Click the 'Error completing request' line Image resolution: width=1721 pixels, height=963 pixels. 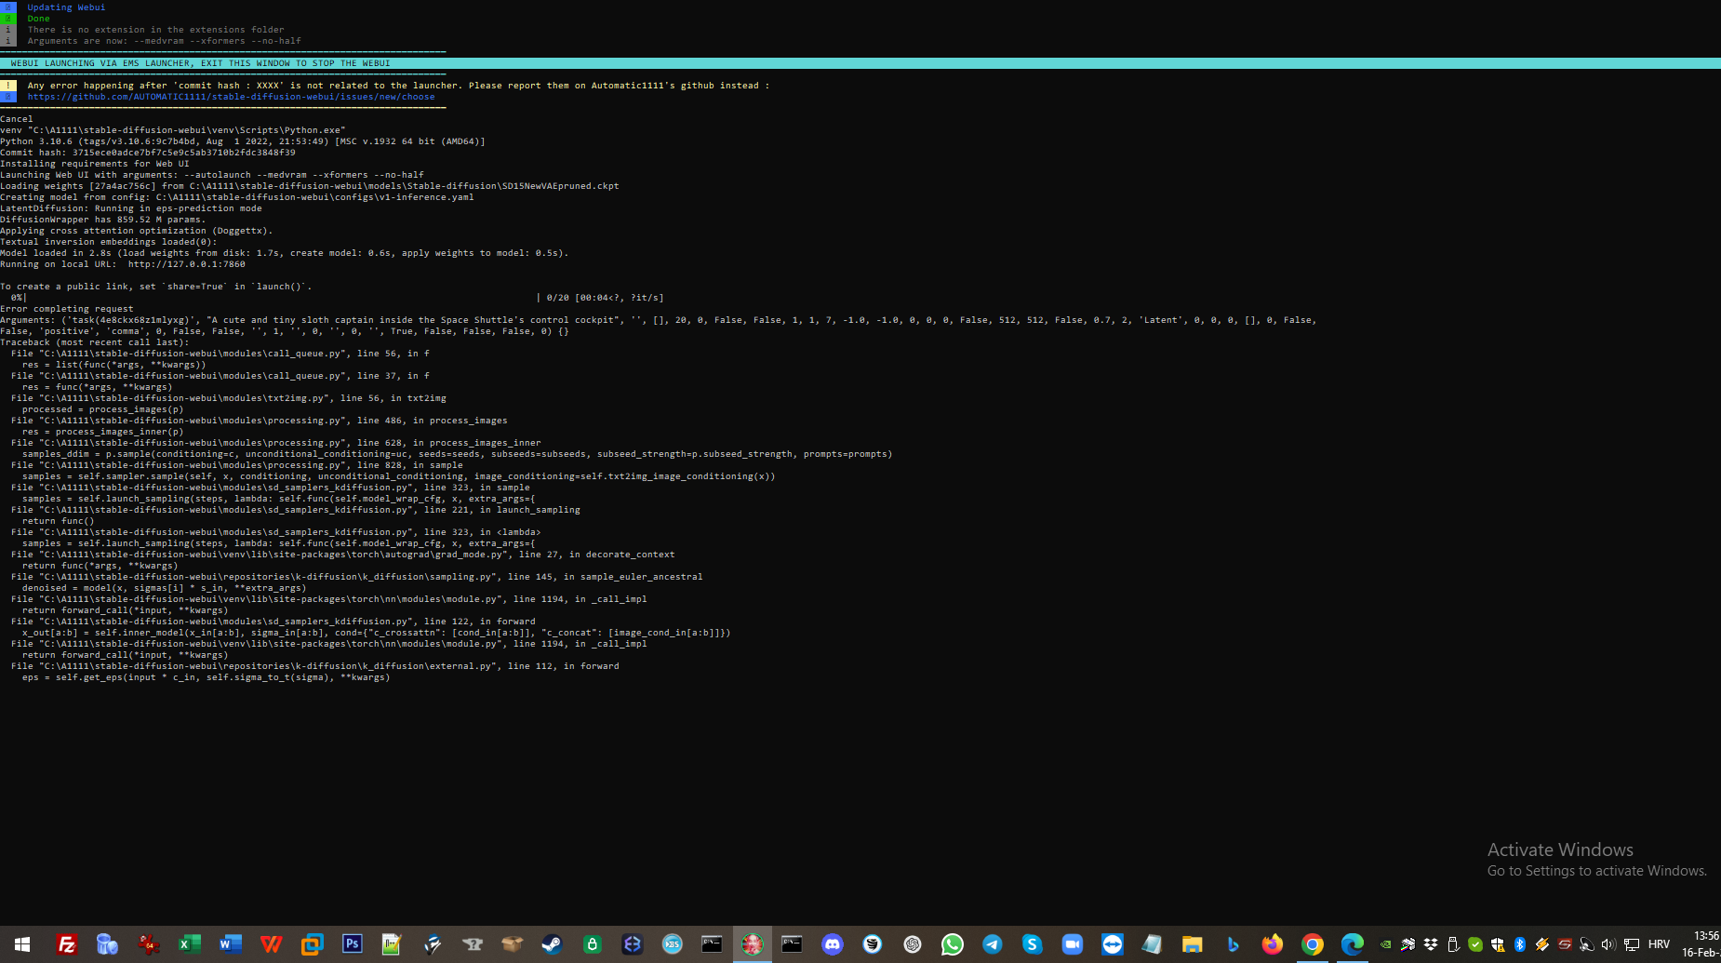67,309
